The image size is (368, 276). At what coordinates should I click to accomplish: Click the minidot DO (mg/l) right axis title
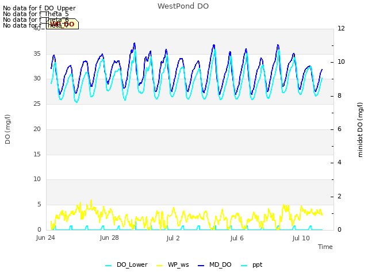click(360, 129)
